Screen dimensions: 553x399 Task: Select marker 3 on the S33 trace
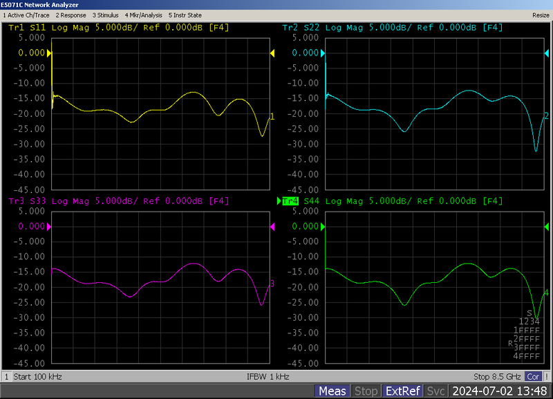coord(272,284)
